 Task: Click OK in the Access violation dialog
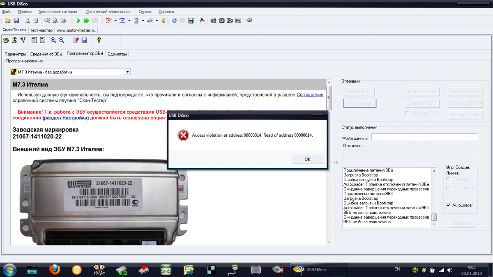[307, 159]
